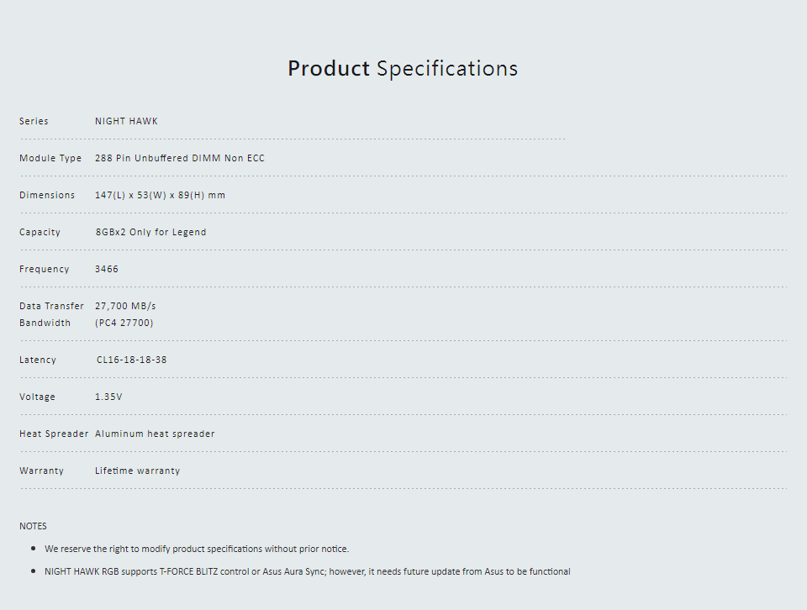Click the Heat Spreader label
Image resolution: width=807 pixels, height=610 pixels.
click(x=54, y=434)
